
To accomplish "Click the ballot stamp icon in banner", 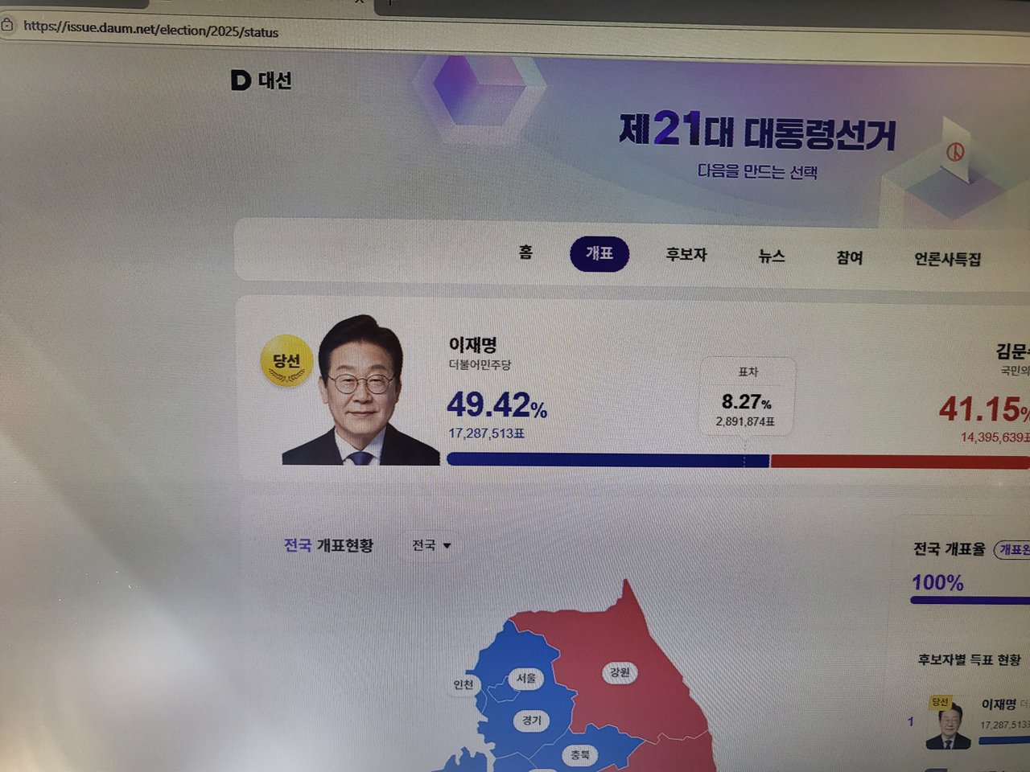I will tap(955, 152).
